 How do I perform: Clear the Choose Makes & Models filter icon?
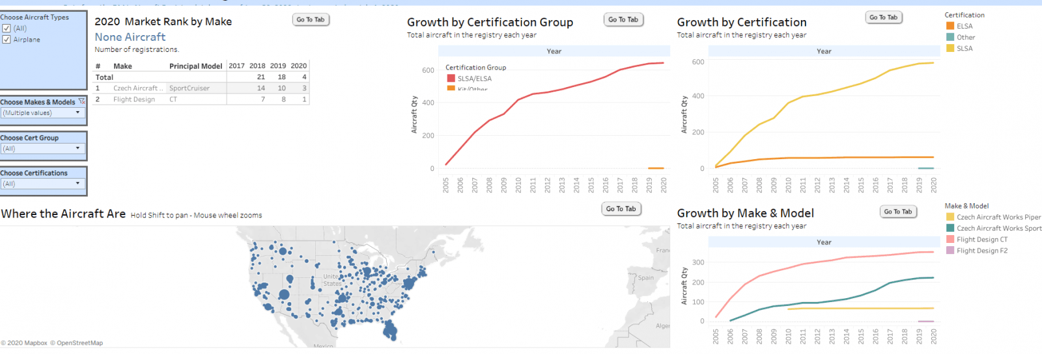click(x=81, y=101)
